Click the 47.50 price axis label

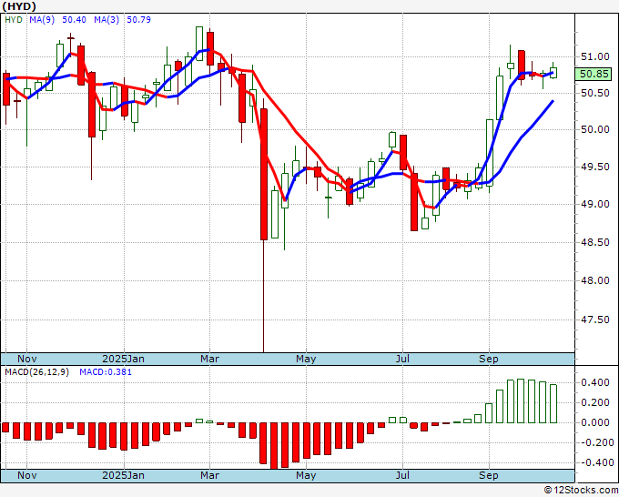595,319
